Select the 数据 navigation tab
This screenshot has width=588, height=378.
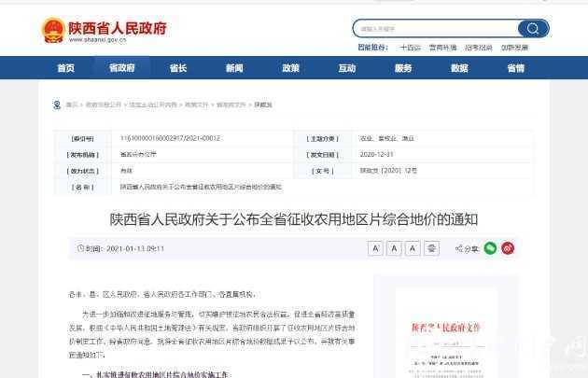point(459,68)
